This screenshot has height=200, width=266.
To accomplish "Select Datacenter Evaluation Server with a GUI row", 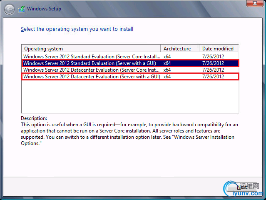I will 130,77.
